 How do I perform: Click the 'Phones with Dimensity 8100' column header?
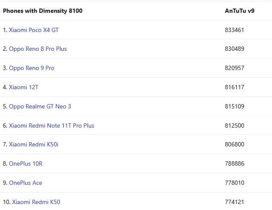[43, 11]
